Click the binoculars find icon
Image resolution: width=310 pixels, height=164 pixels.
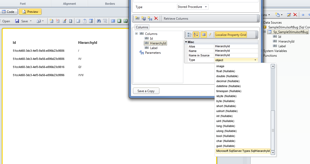click(99, 21)
